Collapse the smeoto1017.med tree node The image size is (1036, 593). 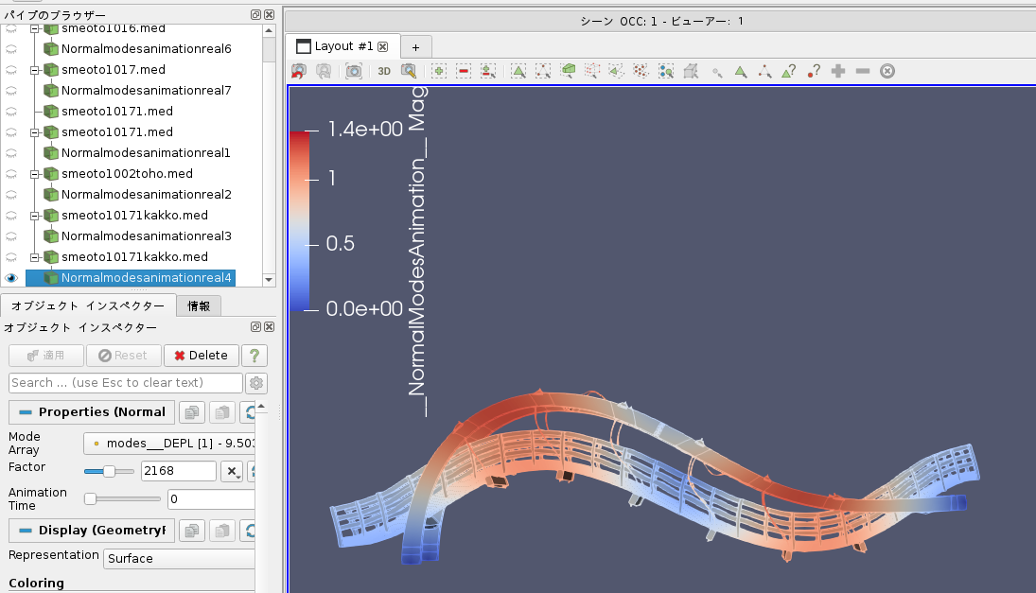click(35, 70)
